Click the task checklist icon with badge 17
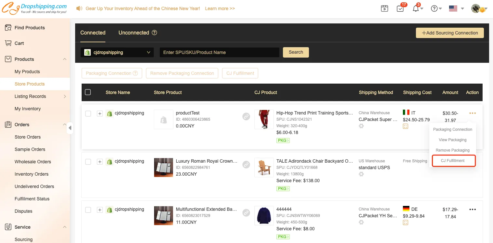This screenshot has width=493, height=243. tap(400, 9)
